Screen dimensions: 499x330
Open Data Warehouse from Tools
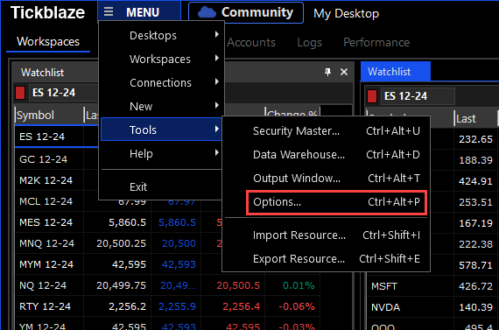pos(327,155)
